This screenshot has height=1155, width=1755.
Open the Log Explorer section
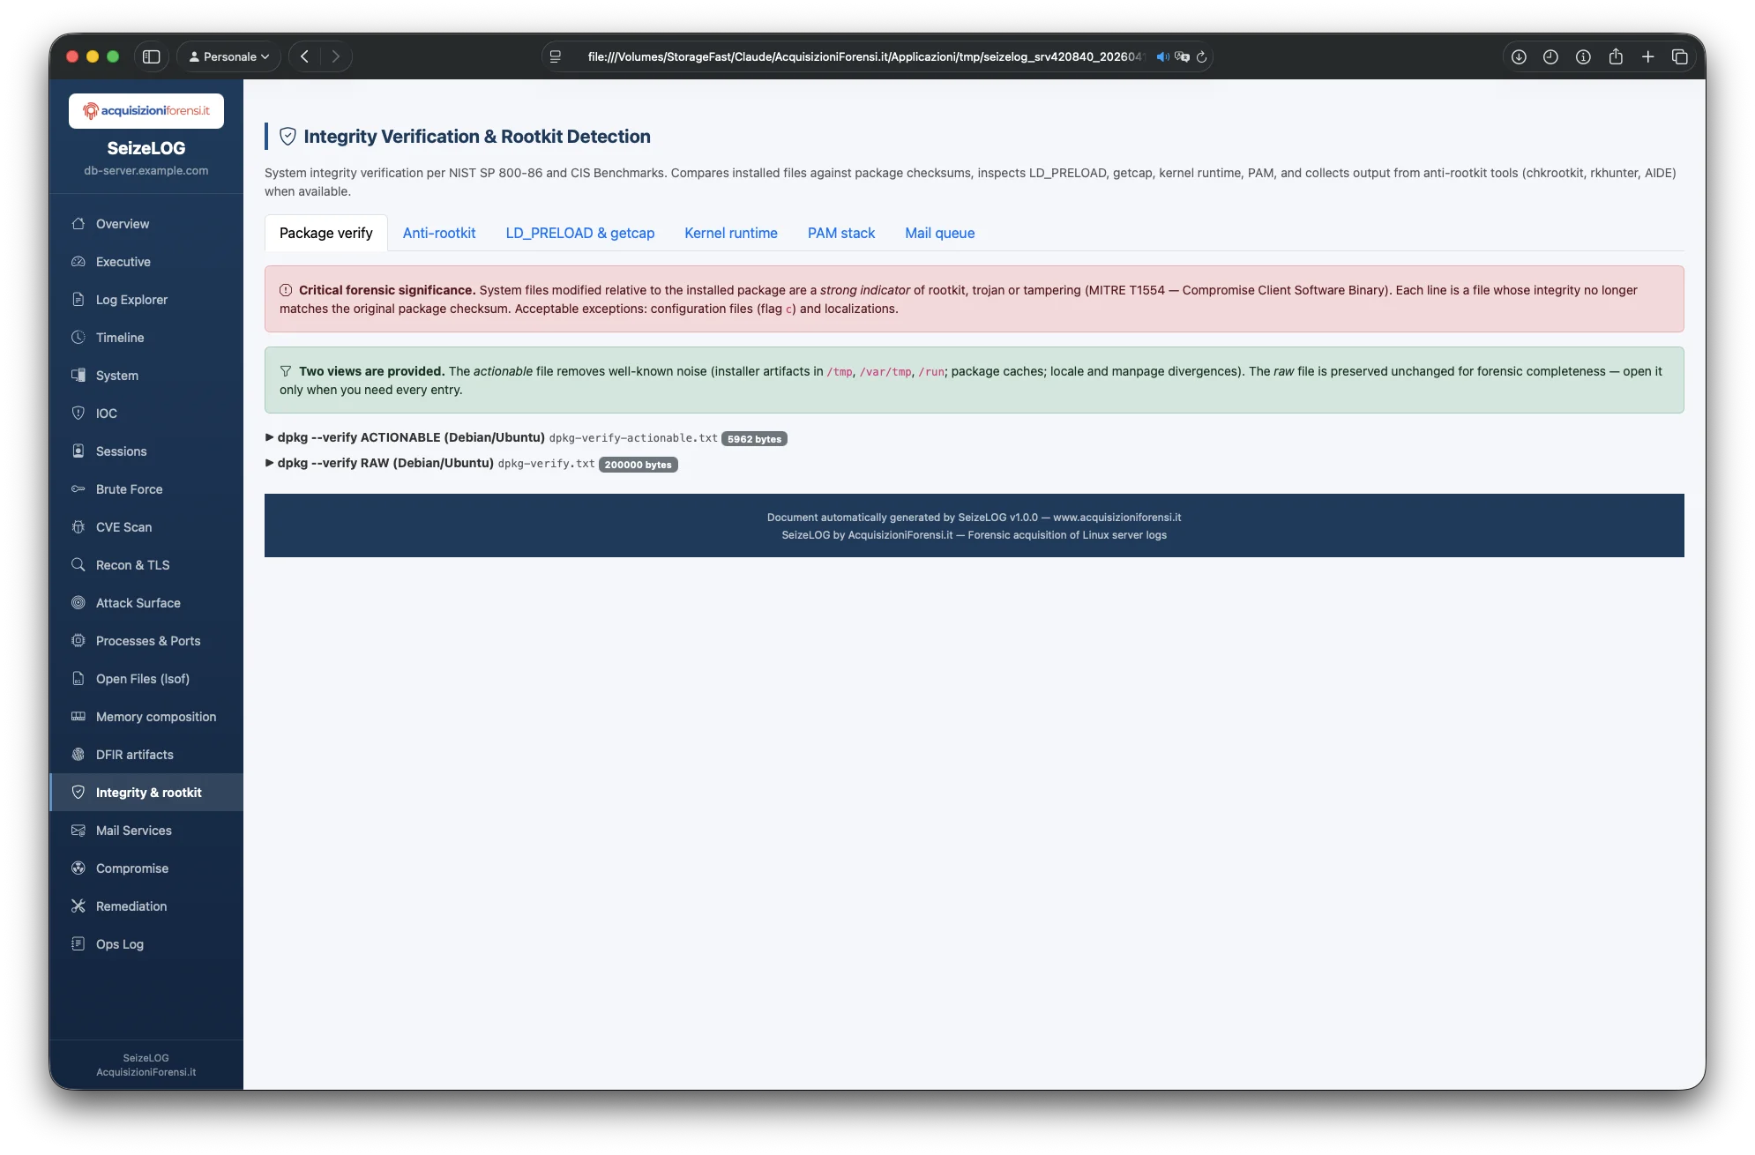(x=131, y=299)
